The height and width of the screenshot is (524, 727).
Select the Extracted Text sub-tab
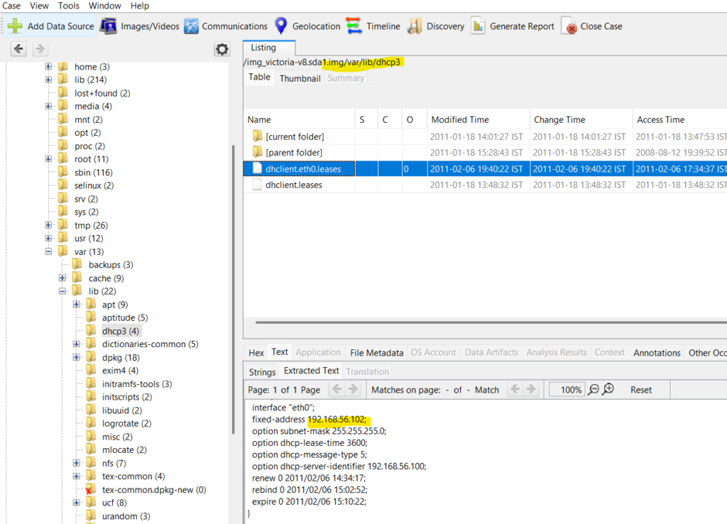pos(311,371)
